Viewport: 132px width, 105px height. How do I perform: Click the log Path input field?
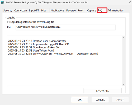click(x=65, y=27)
